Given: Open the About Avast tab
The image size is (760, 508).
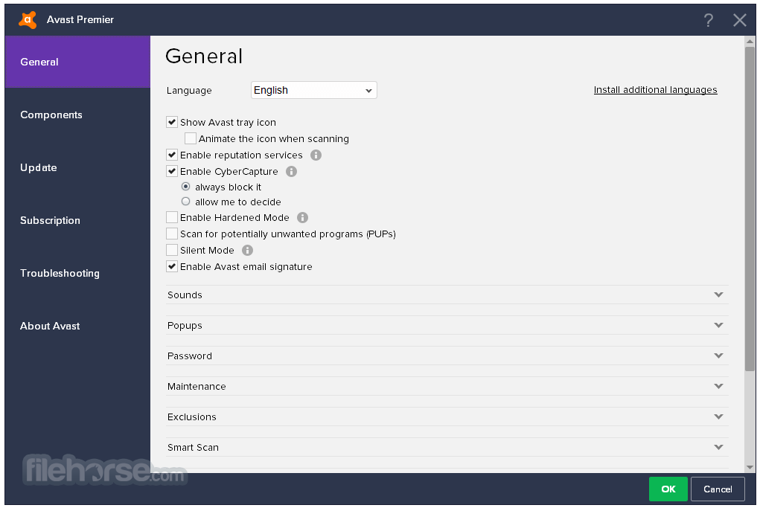Looking at the screenshot, I should [x=77, y=326].
